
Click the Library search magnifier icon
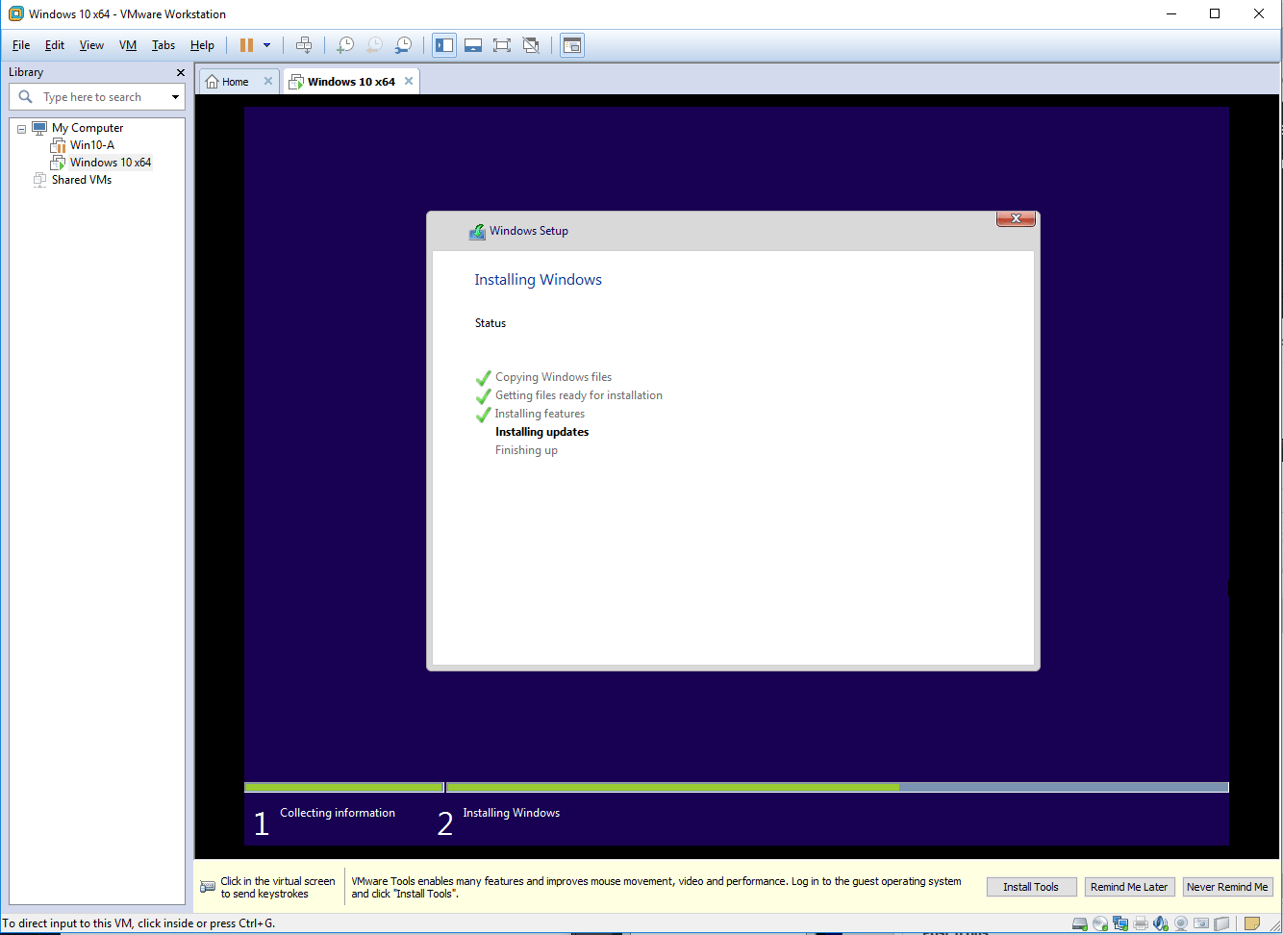pyautogui.click(x=25, y=97)
